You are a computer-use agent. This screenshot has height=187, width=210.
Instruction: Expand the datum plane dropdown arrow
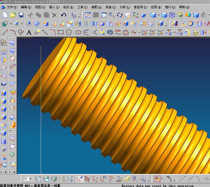point(22,24)
